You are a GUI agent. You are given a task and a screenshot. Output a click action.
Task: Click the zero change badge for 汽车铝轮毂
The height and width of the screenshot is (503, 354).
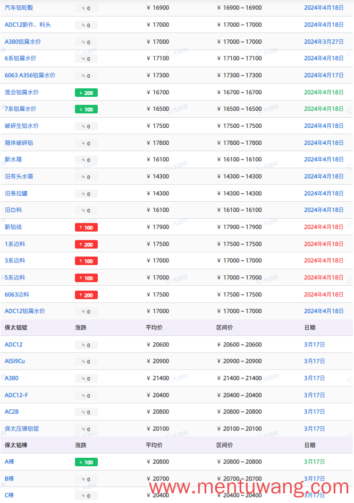point(86,9)
